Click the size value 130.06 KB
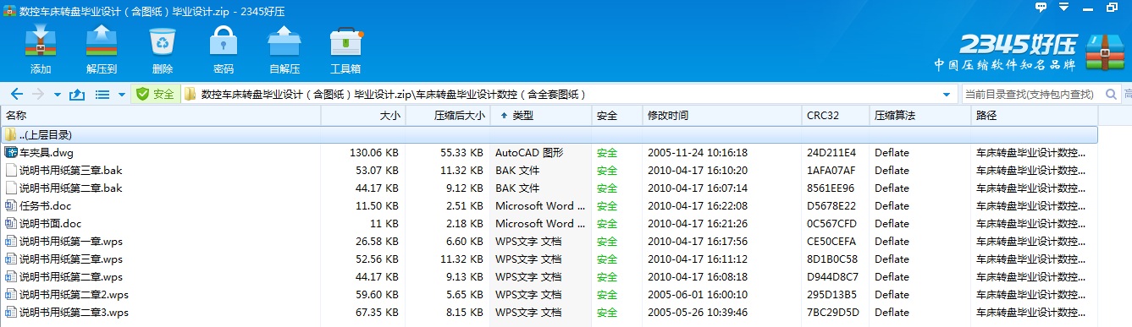 [374, 153]
